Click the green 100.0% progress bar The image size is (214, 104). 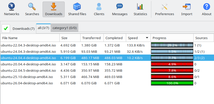172,83
